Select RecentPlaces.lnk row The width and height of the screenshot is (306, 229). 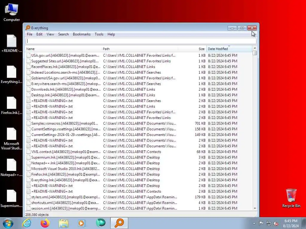(x=139, y=67)
